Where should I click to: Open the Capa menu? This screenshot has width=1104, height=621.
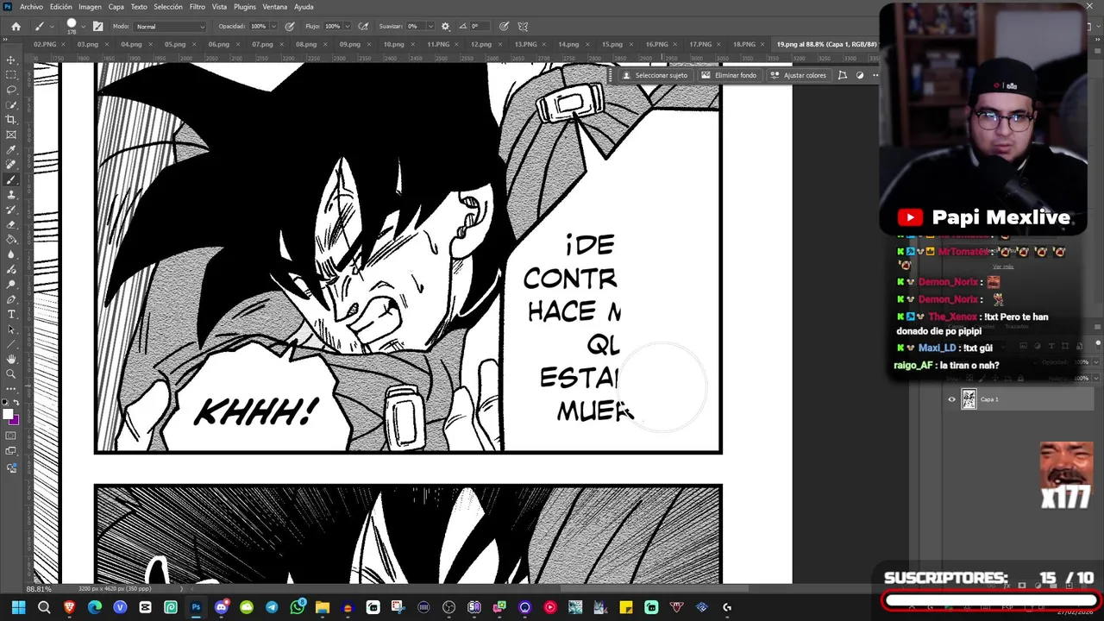pos(116,7)
